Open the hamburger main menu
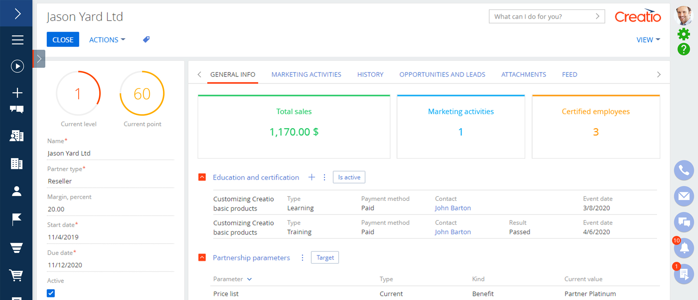The height and width of the screenshot is (300, 698). click(18, 40)
